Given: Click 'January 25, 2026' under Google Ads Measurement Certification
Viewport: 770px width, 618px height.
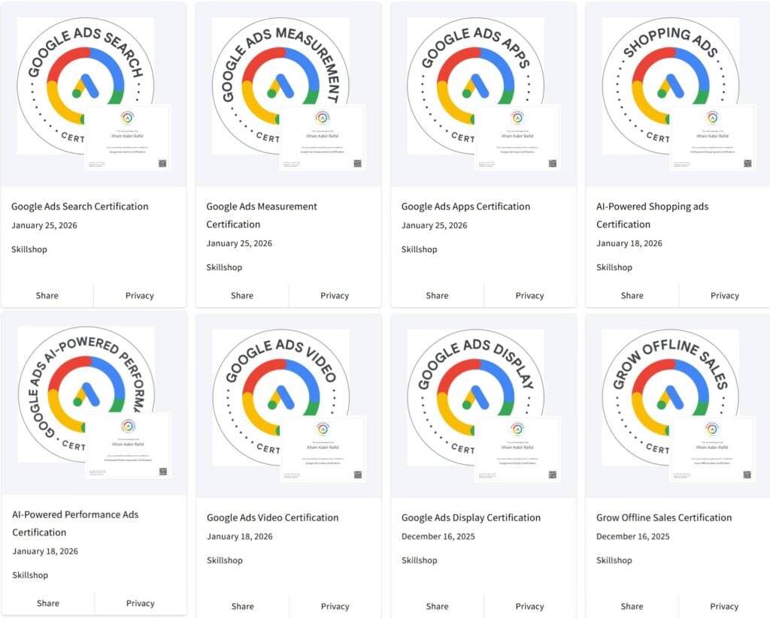Looking at the screenshot, I should (x=239, y=243).
